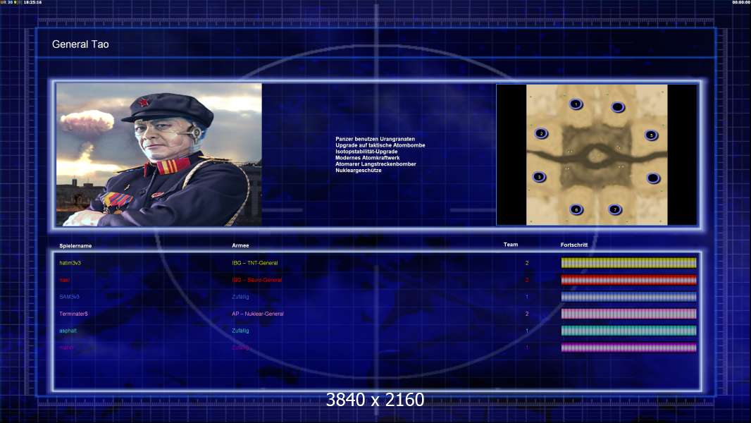
Task: Click the Spielername column header
Action: [x=75, y=246]
